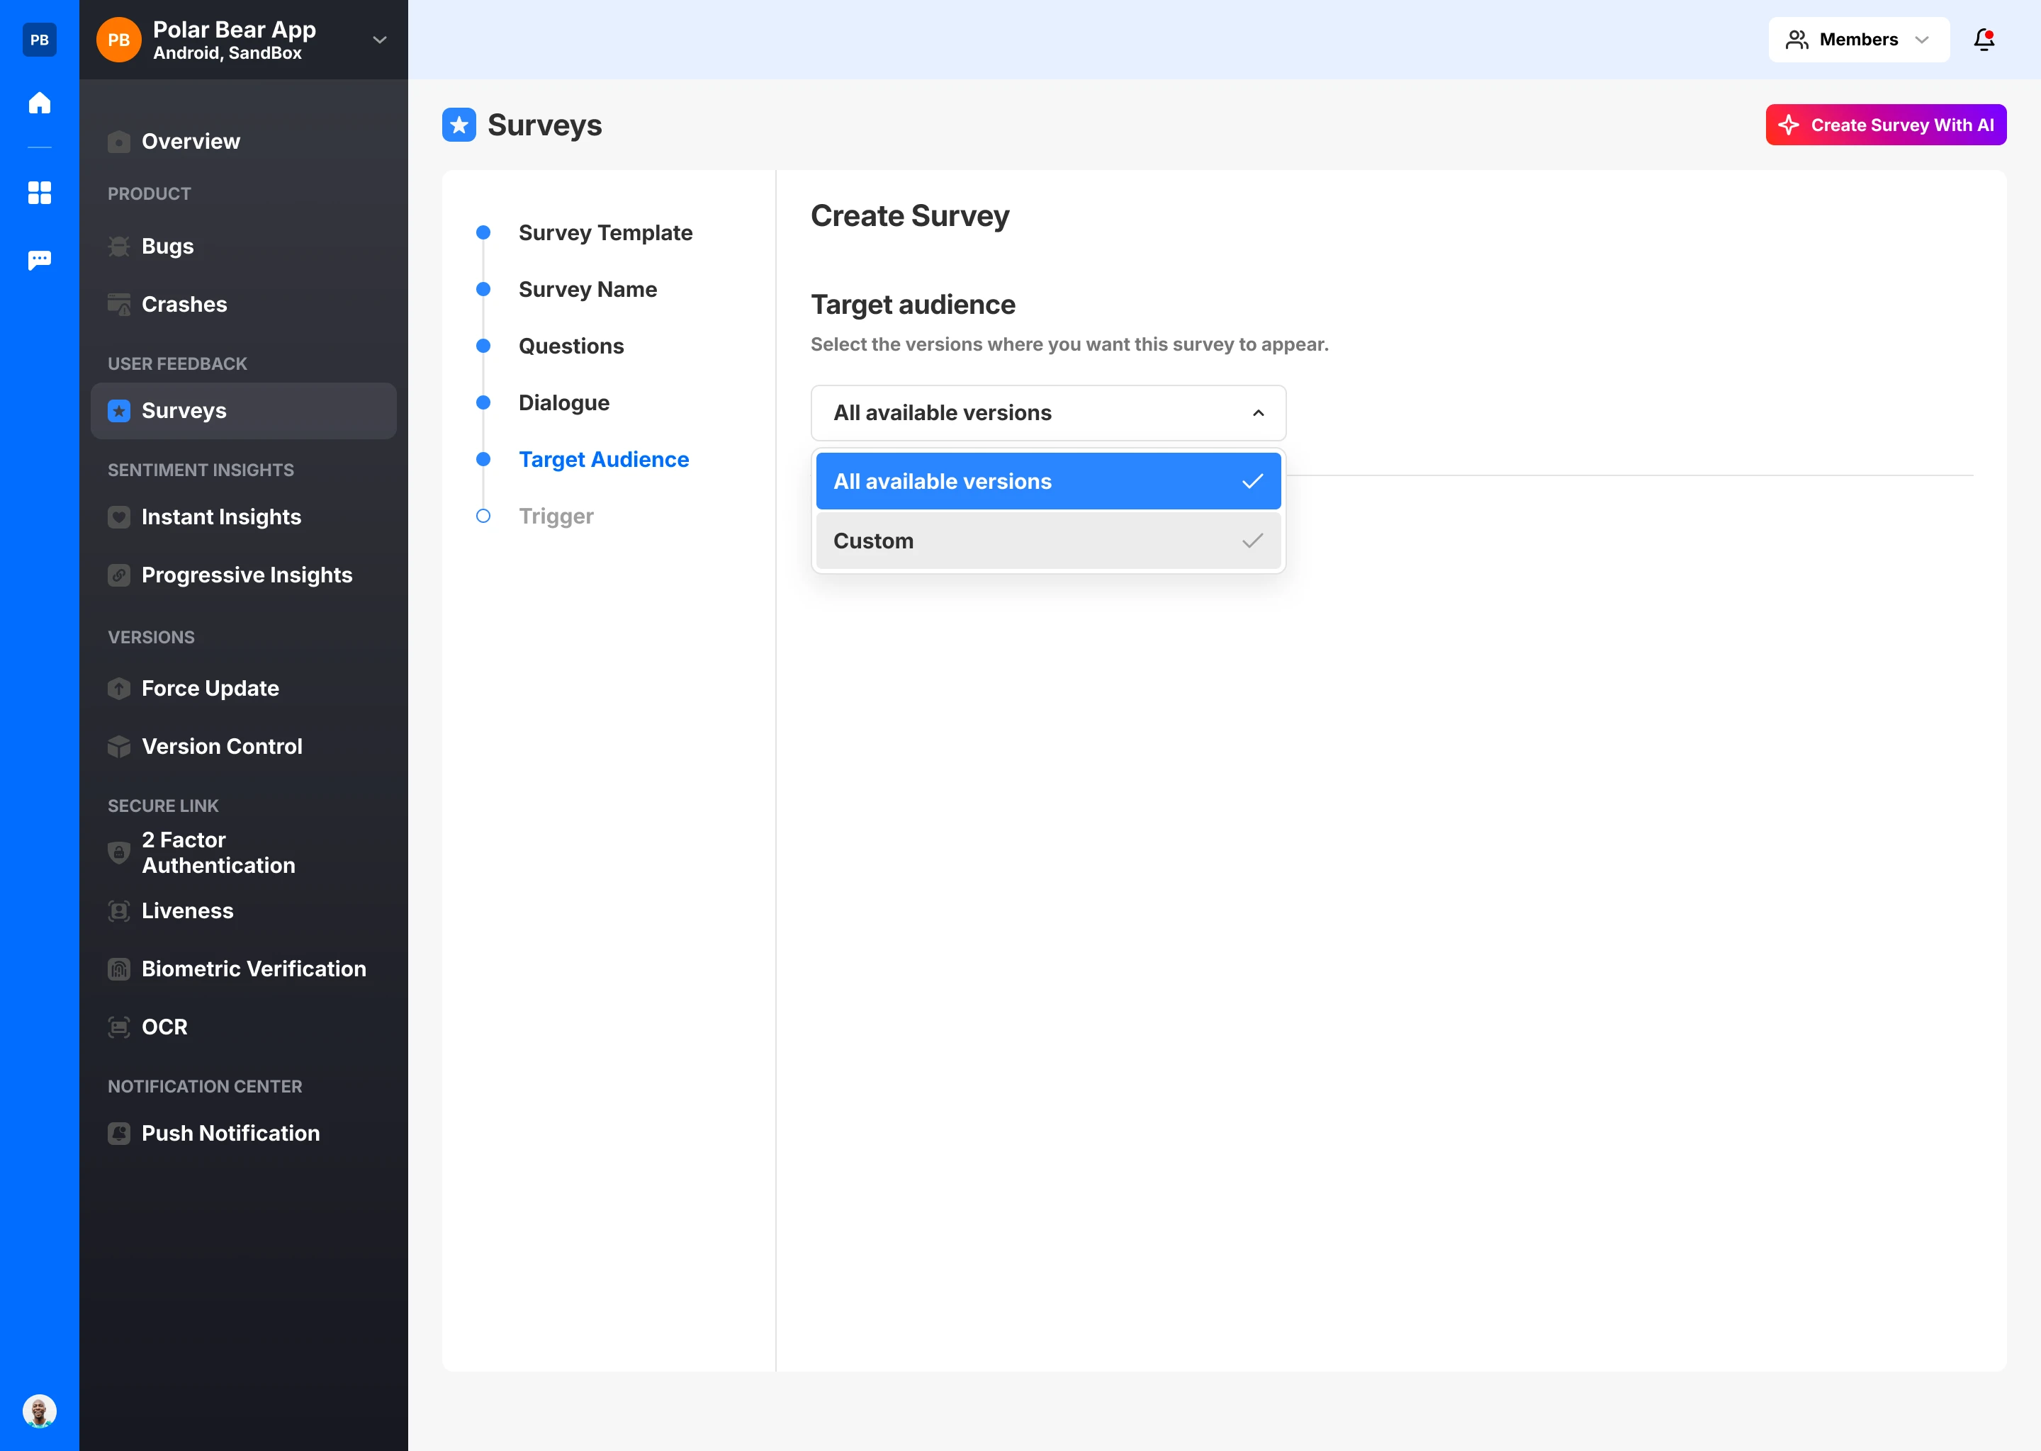Click the Trigger step circle
The image size is (2041, 1451).
pyautogui.click(x=483, y=516)
